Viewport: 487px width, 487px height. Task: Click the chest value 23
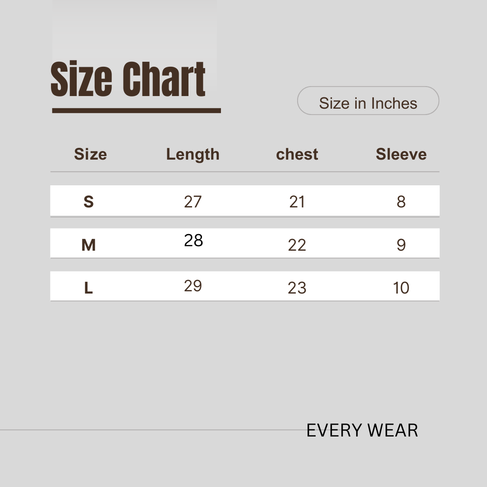point(297,288)
